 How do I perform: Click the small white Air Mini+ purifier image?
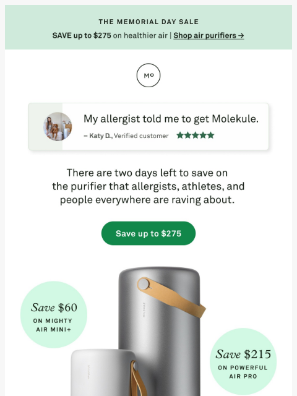coord(105,372)
